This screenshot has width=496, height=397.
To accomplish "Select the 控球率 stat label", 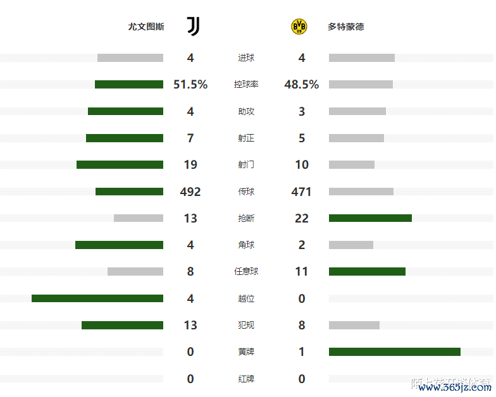I will (246, 85).
